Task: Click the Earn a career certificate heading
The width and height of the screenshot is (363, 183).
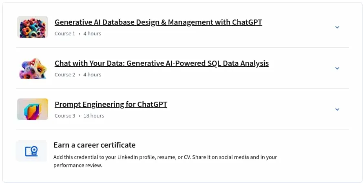Action: (95, 145)
